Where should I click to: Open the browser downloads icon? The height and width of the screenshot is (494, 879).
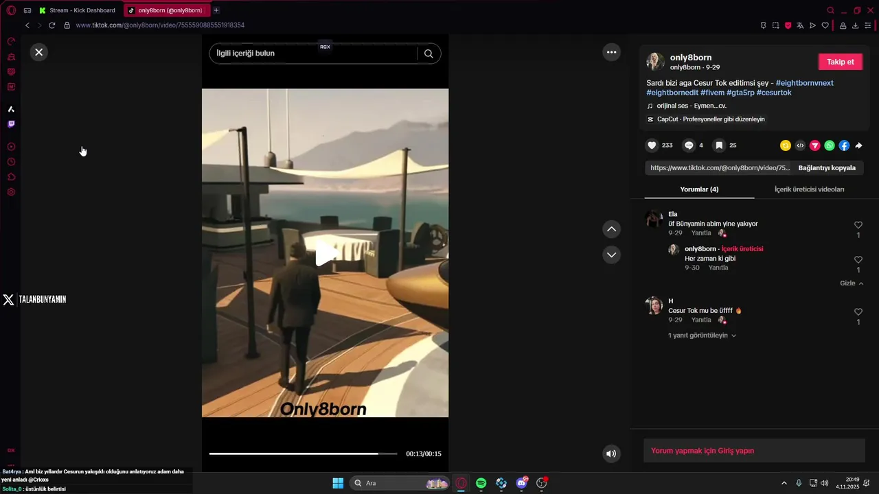click(855, 25)
